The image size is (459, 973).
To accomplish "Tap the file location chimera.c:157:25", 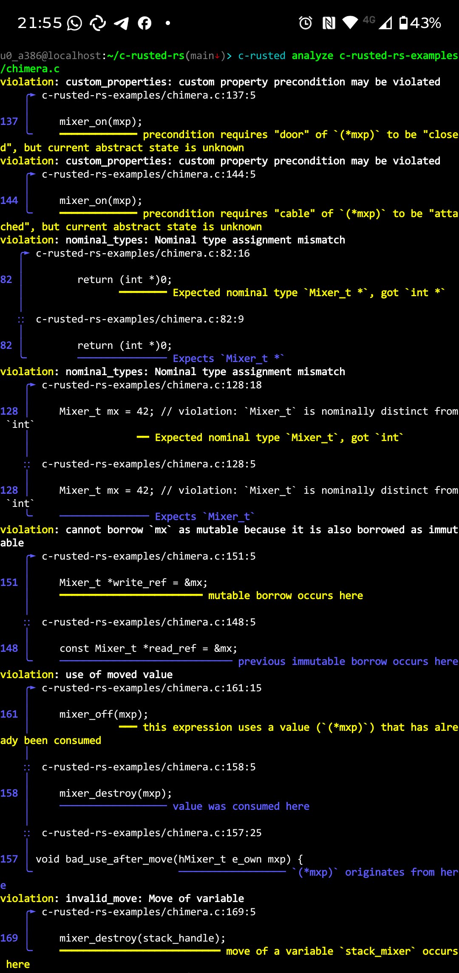I will pyautogui.click(x=152, y=833).
